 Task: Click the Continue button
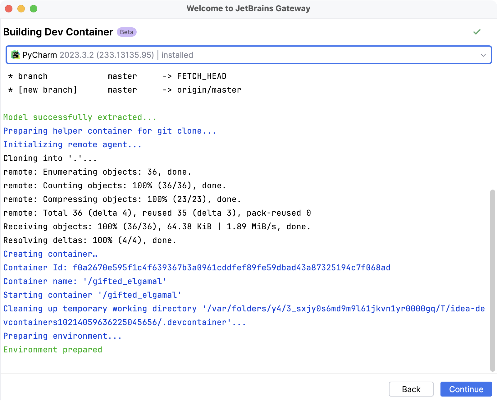point(466,389)
